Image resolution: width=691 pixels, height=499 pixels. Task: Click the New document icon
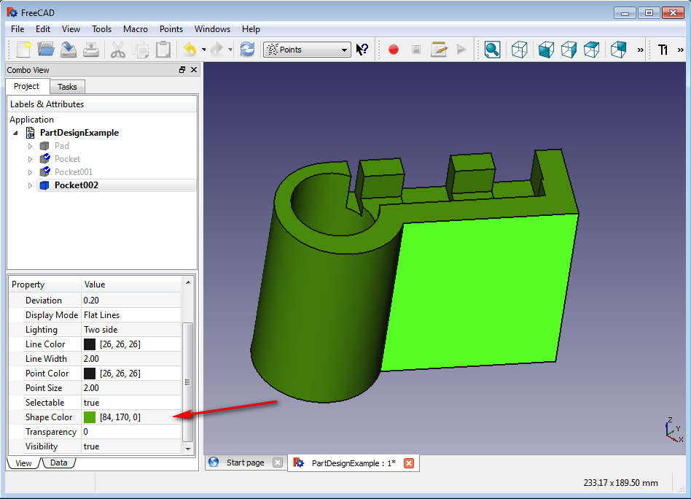[x=24, y=50]
